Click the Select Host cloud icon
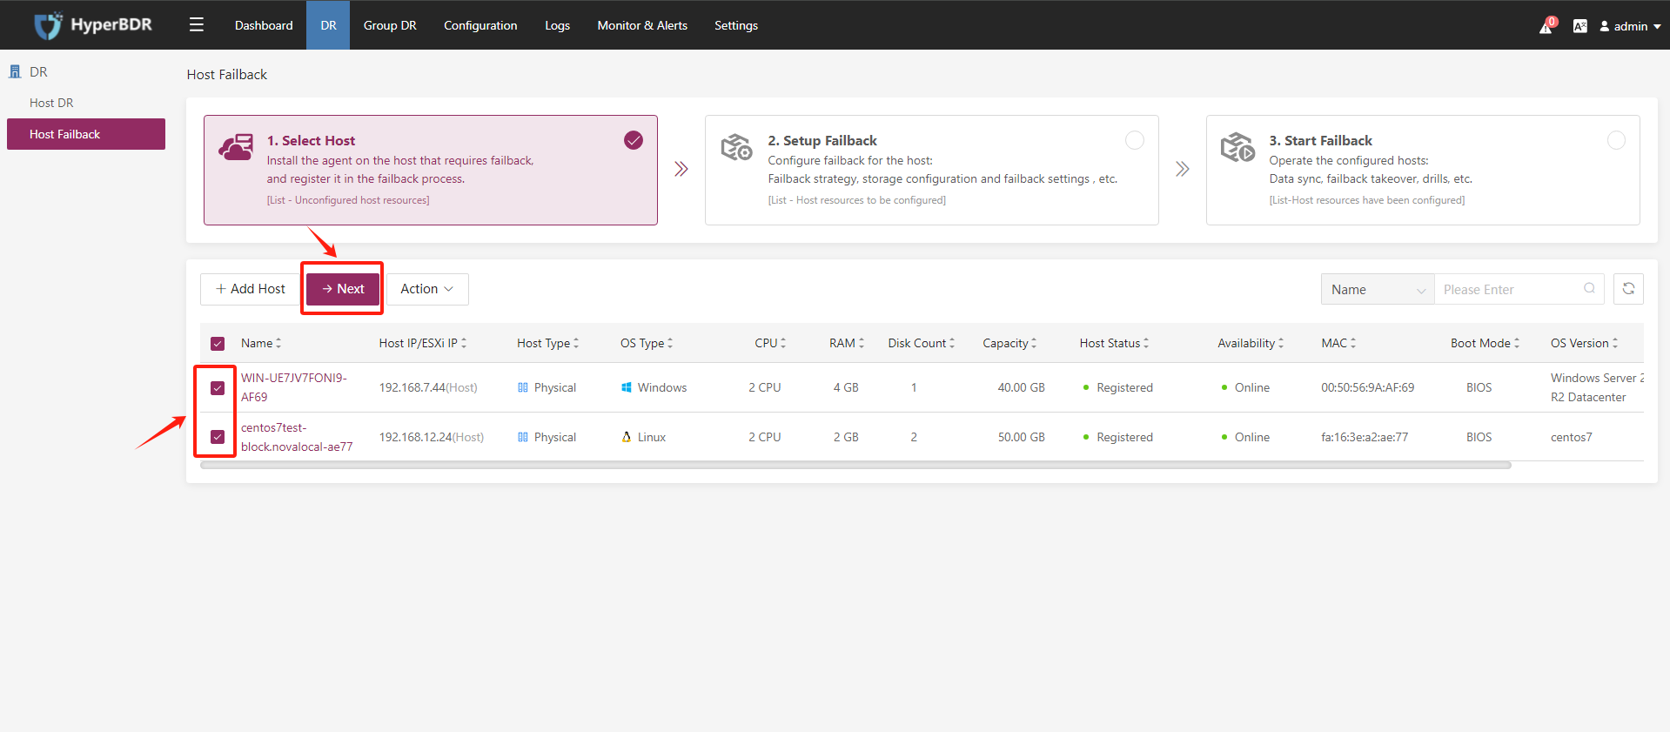This screenshot has width=1670, height=732. click(x=236, y=147)
